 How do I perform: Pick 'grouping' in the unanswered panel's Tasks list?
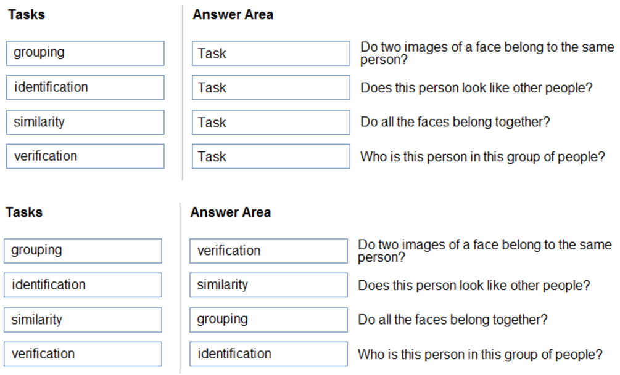point(85,53)
